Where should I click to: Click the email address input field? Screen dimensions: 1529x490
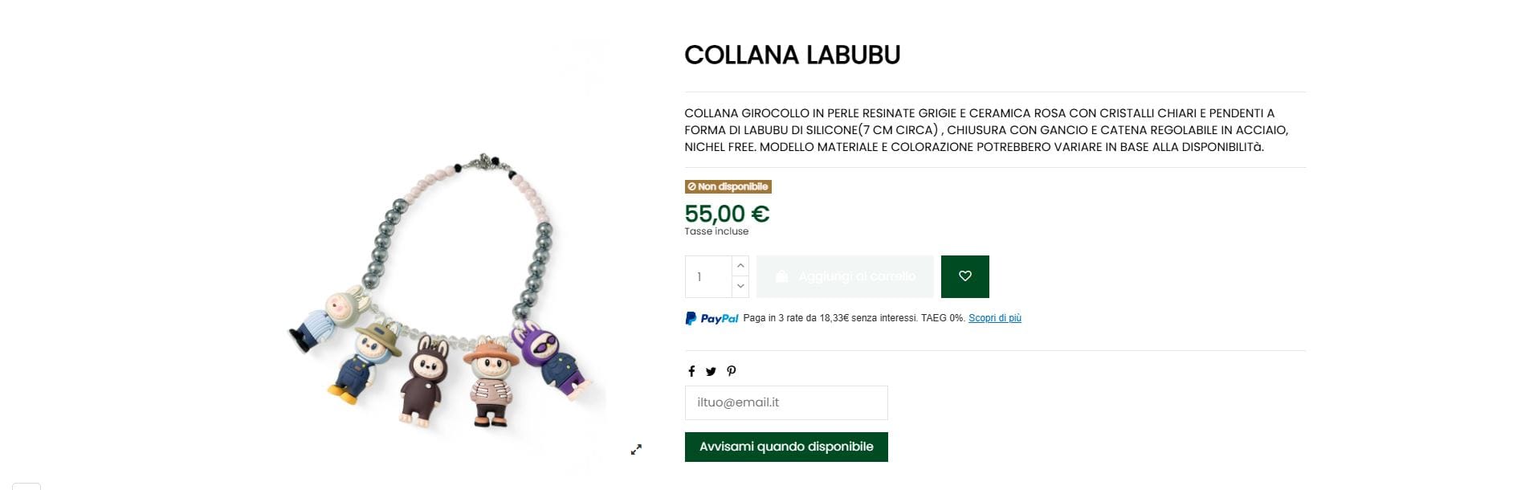pyautogui.click(x=785, y=402)
